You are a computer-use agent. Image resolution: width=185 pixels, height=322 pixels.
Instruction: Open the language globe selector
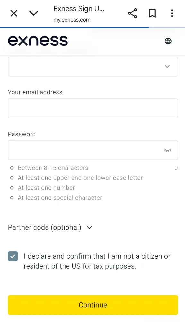pos(168,41)
